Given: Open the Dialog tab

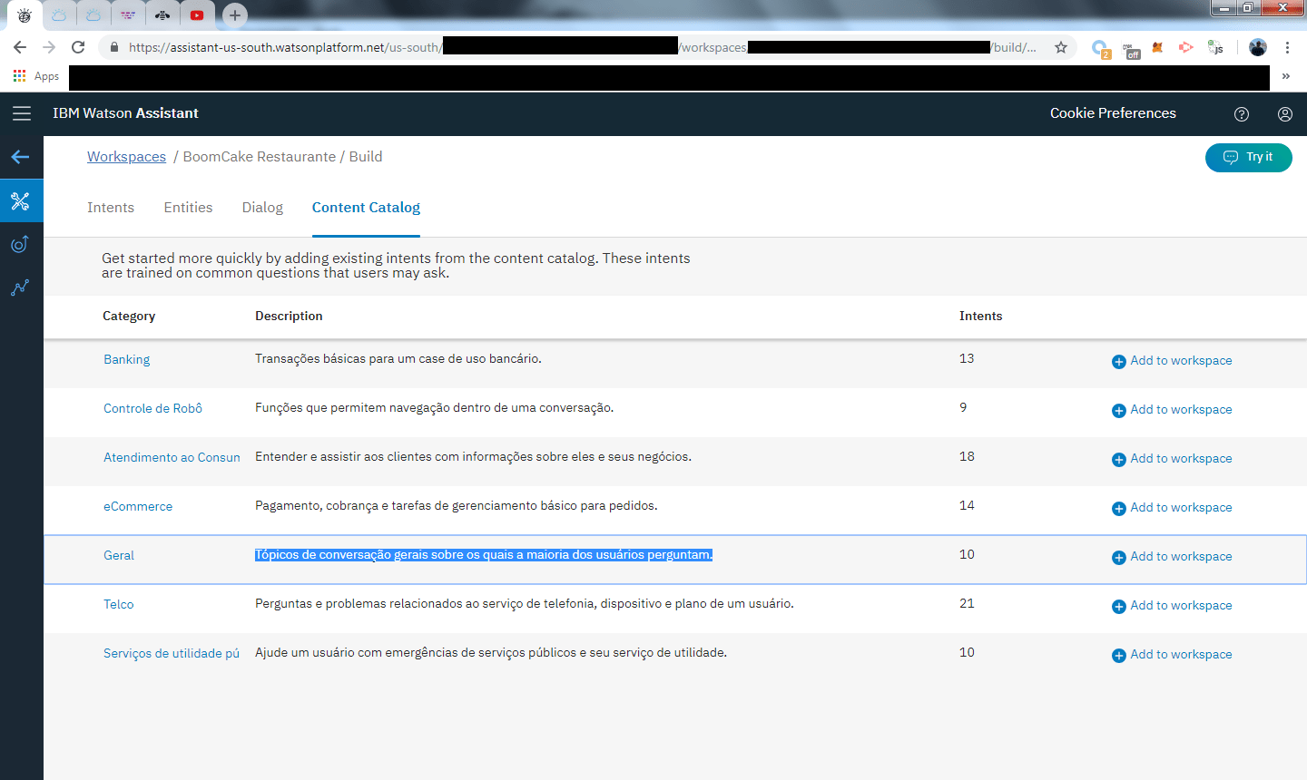Looking at the screenshot, I should pyautogui.click(x=262, y=208).
